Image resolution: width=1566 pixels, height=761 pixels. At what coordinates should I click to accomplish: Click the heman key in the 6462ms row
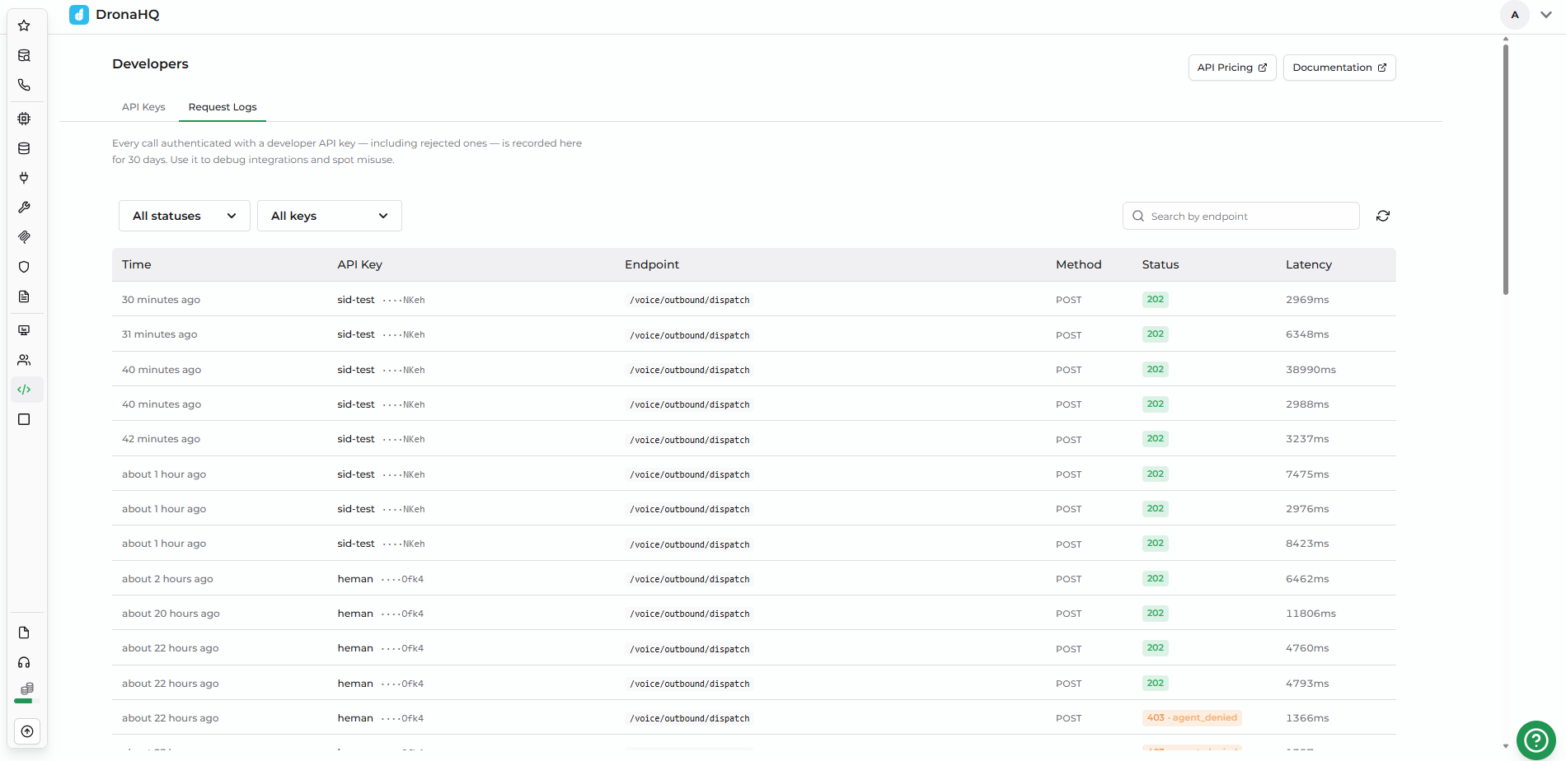click(x=355, y=579)
